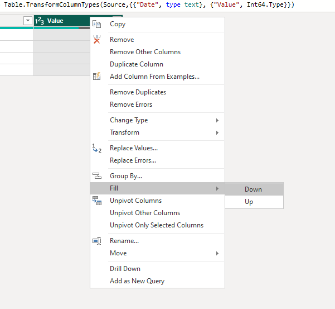This screenshot has width=335, height=309.
Task: Open the Group By dialog
Action: [x=157, y=176]
